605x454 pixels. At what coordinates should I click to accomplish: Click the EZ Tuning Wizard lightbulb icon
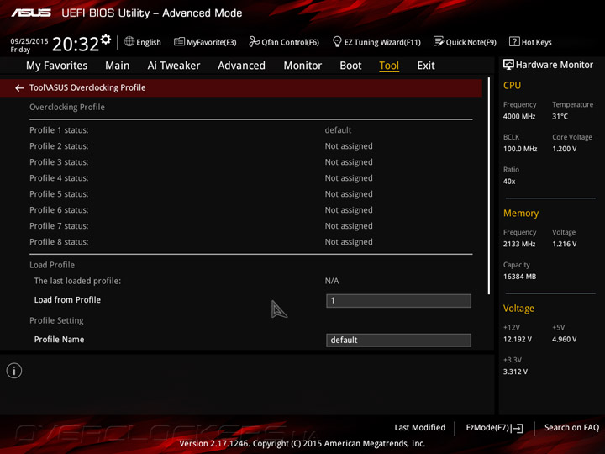[x=337, y=41]
